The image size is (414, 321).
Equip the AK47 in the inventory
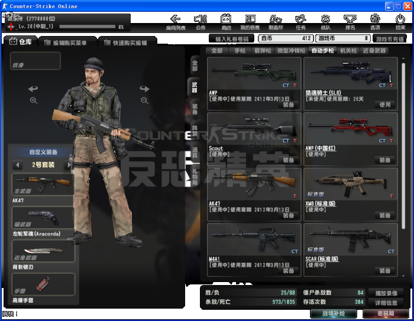point(289,215)
